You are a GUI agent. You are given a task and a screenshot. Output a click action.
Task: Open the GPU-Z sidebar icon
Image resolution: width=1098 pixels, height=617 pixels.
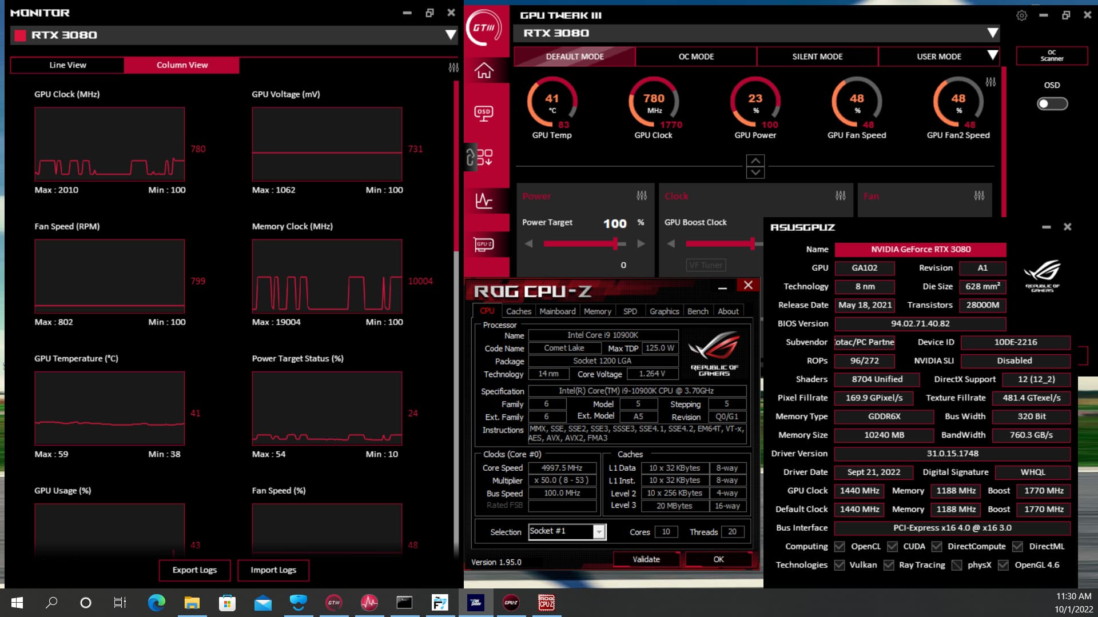484,245
